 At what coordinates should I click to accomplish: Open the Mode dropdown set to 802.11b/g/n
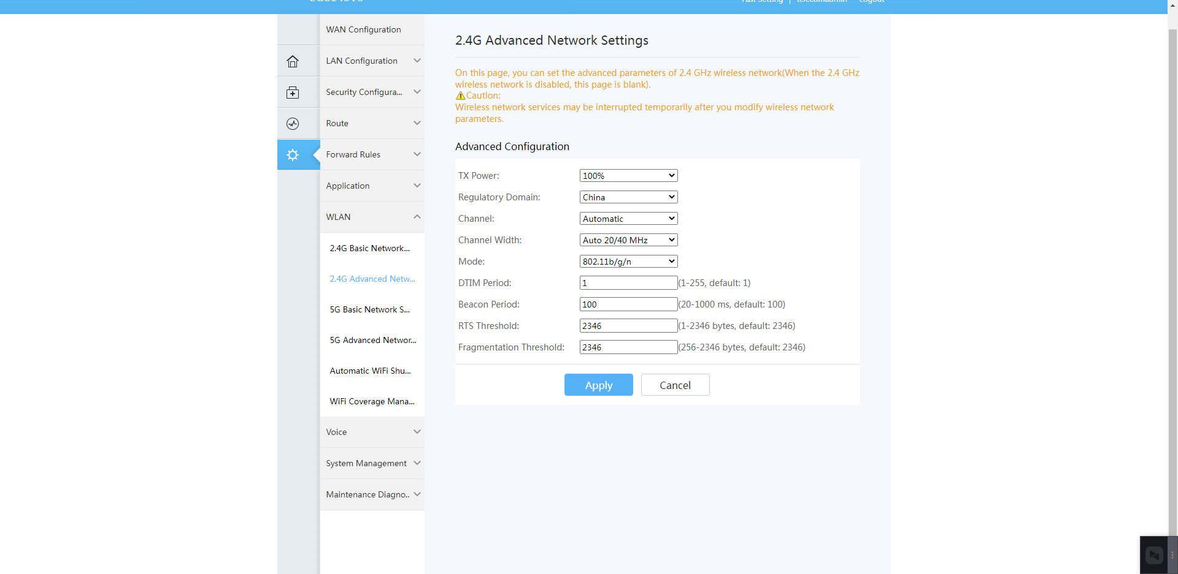[x=628, y=262]
